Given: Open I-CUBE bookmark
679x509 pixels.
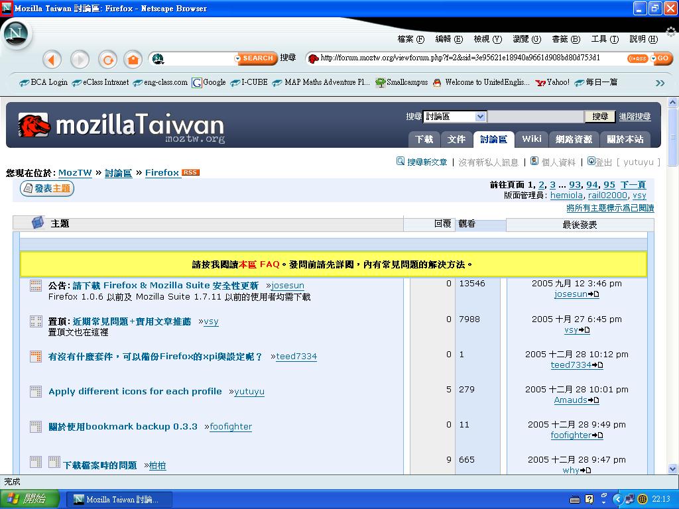Looking at the screenshot, I should (249, 82).
